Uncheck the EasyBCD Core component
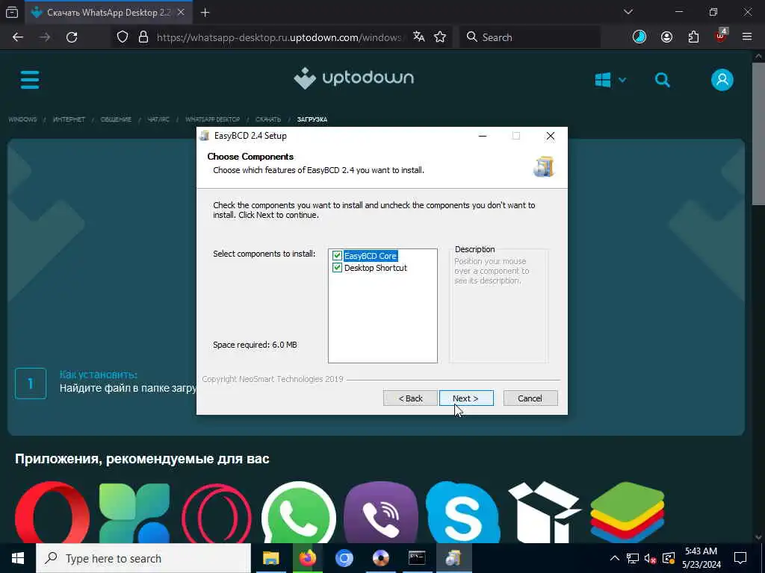765x573 pixels. [x=337, y=256]
